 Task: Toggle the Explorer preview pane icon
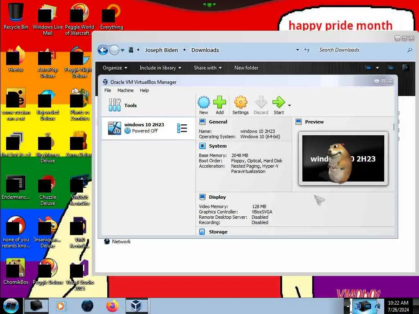[391, 68]
